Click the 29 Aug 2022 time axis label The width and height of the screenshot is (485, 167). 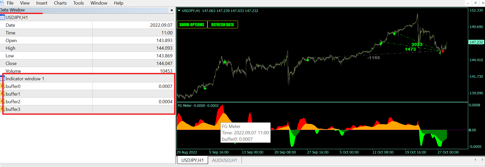187,152
